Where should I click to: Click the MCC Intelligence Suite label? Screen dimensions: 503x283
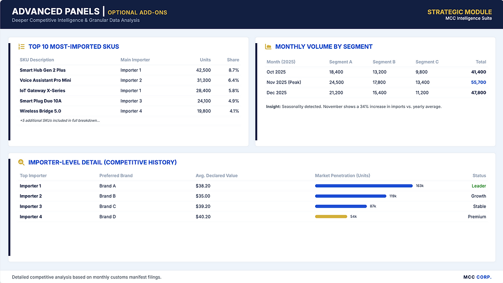[468, 18]
